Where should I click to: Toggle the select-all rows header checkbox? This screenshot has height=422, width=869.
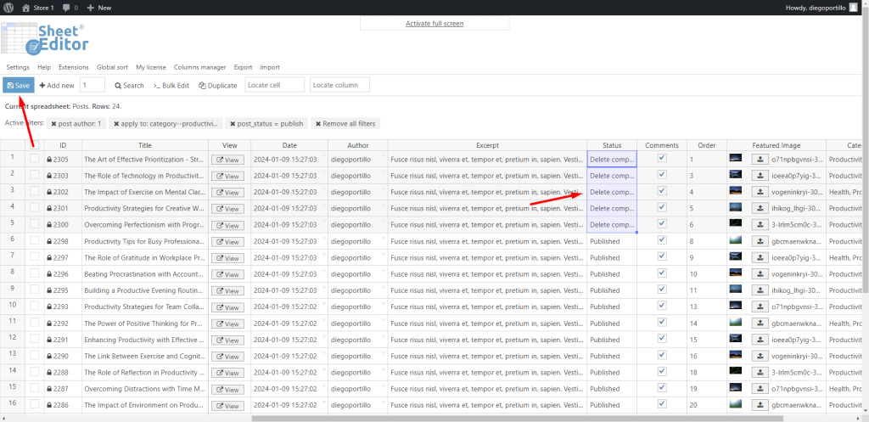tap(35, 143)
